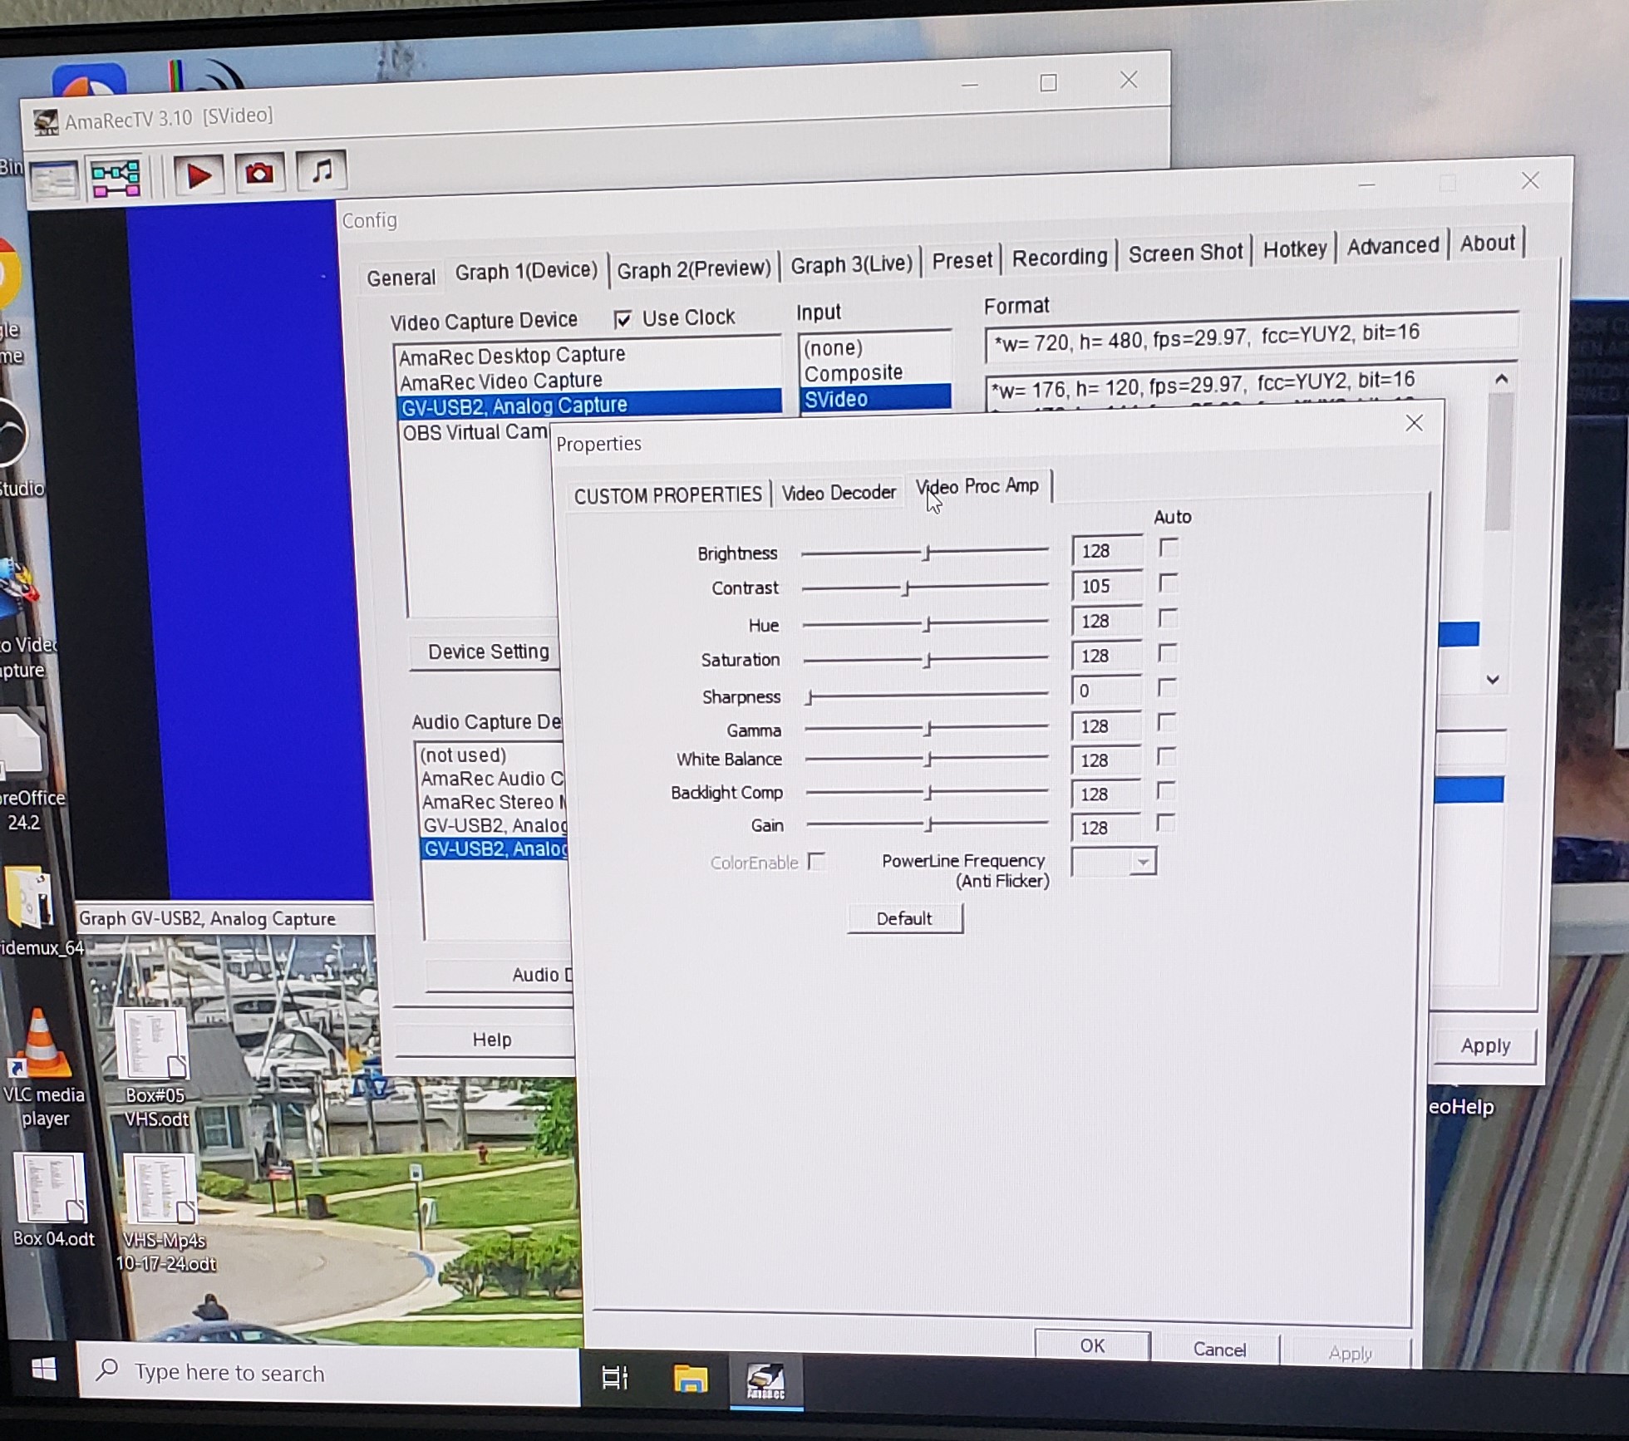The image size is (1629, 1441).
Task: Click the Brightness slider
Action: click(x=924, y=552)
